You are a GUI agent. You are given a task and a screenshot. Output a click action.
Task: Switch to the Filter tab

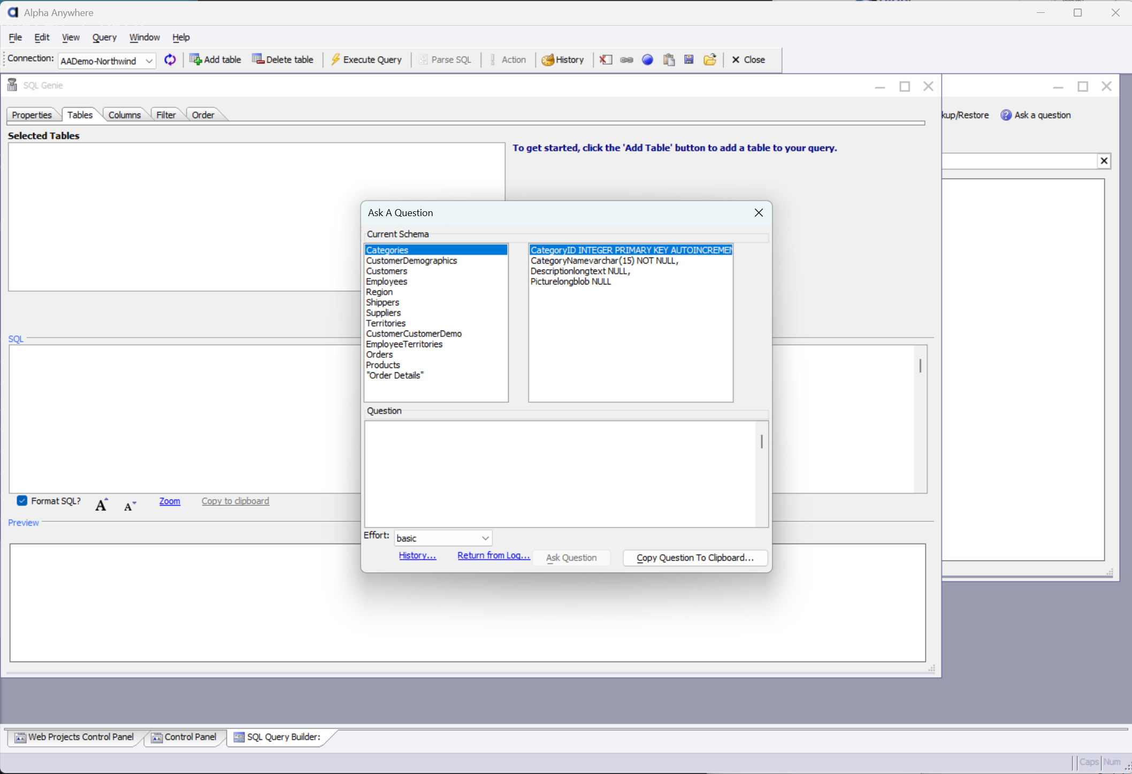pyautogui.click(x=166, y=115)
